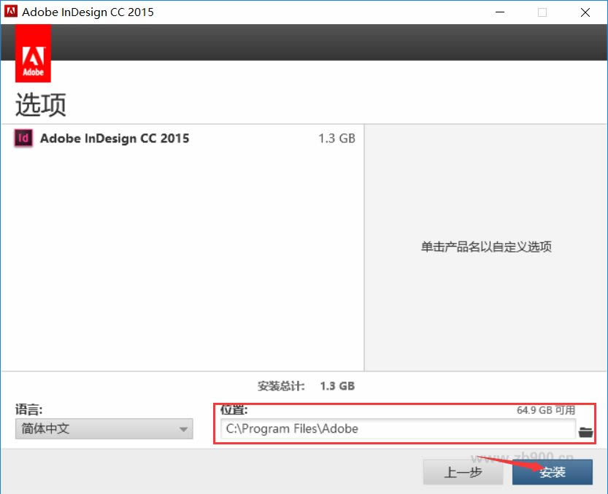Click the 选项 heading
This screenshot has height=494, width=608.
click(x=41, y=106)
